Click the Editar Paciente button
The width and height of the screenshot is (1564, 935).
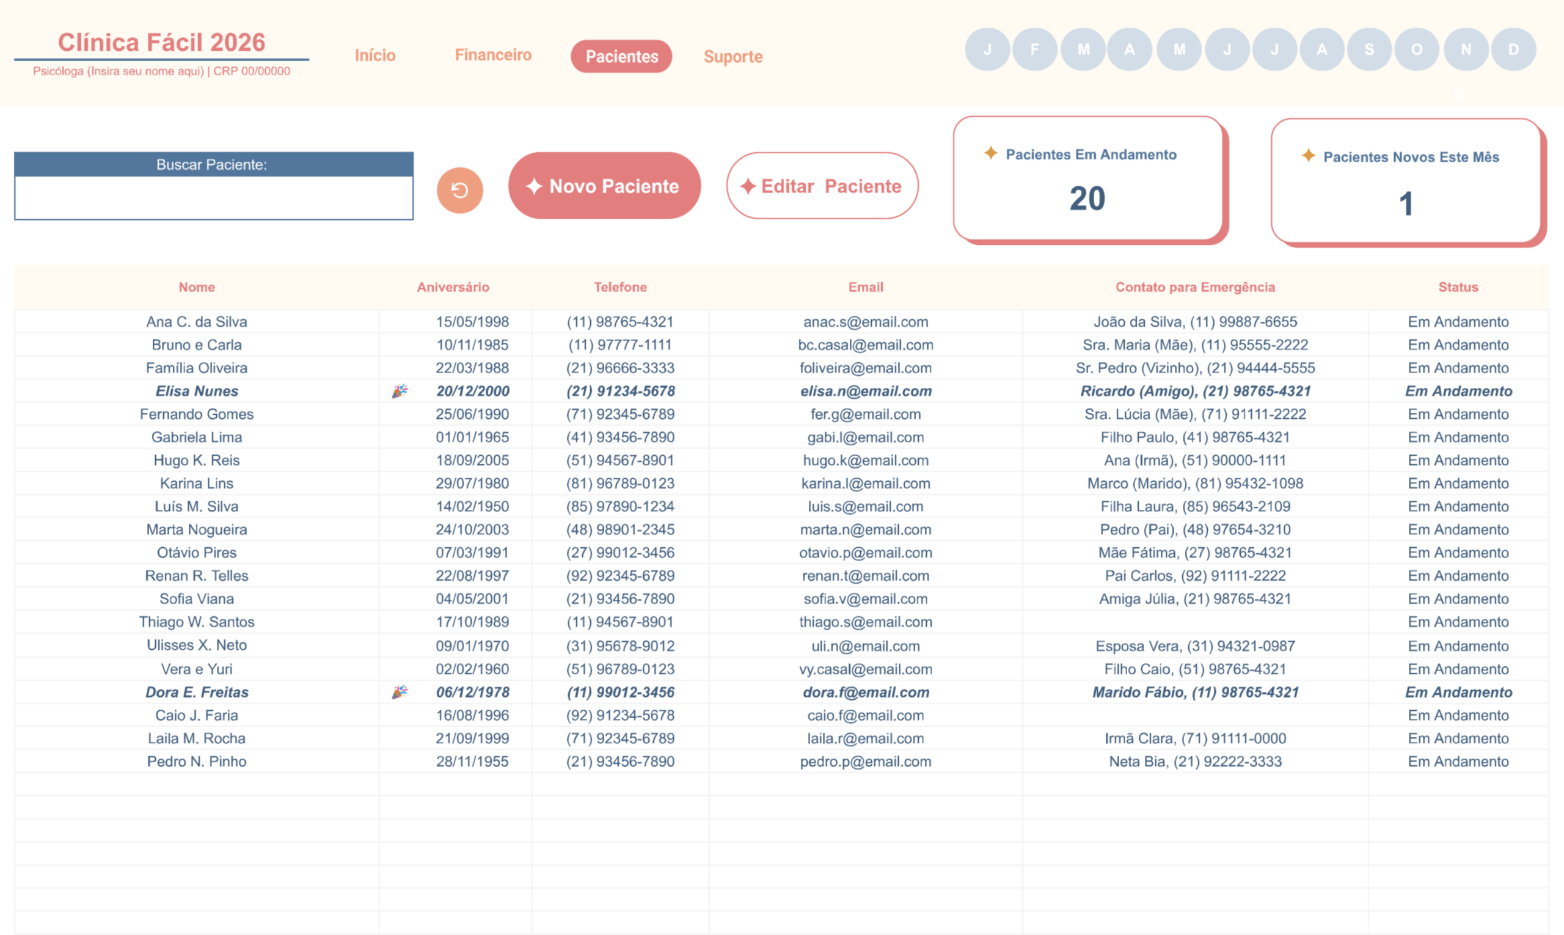[x=822, y=186]
